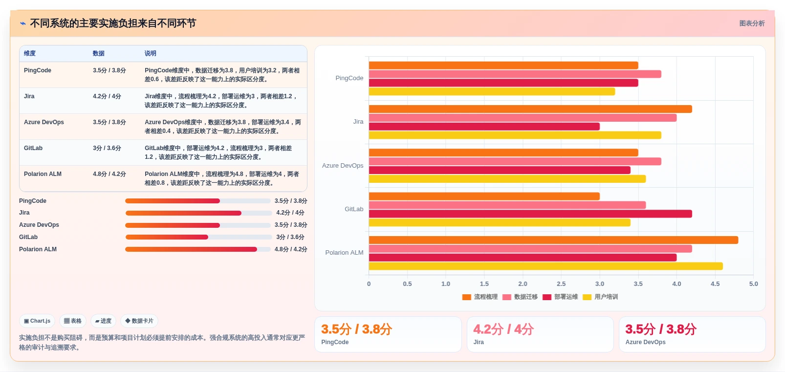
Task: Click the Jira axis label in chart
Action: pyautogui.click(x=358, y=122)
